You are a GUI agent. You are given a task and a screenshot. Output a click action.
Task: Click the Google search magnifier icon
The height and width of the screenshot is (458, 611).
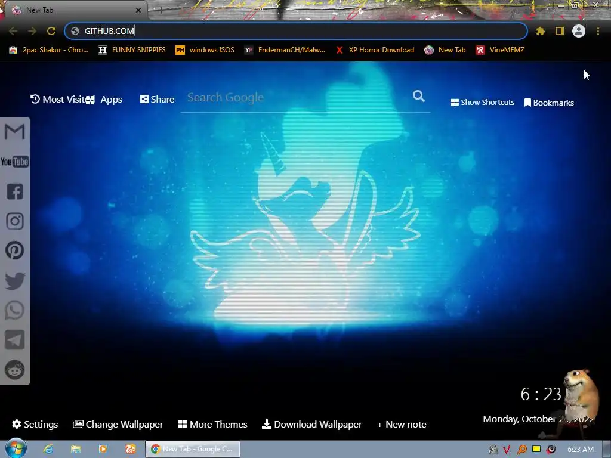(418, 96)
